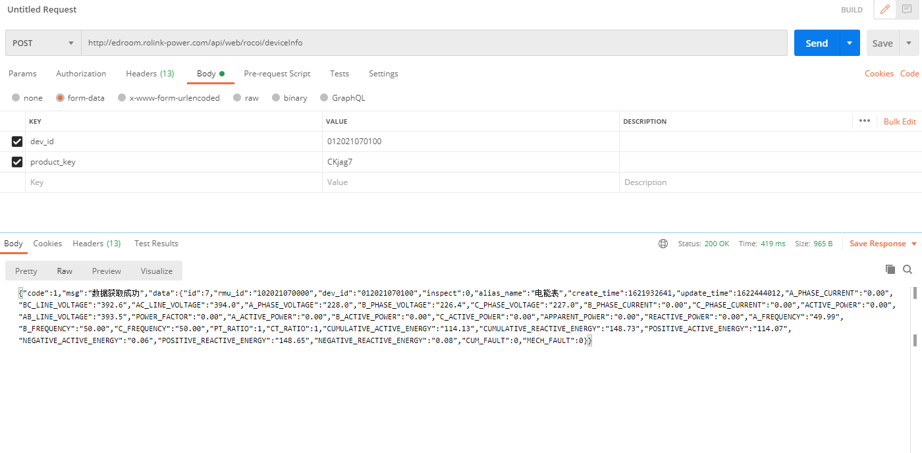Viewport: 922px width, 453px height.
Task: Click the pencil edit icon near BUILD
Action: pyautogui.click(x=884, y=10)
